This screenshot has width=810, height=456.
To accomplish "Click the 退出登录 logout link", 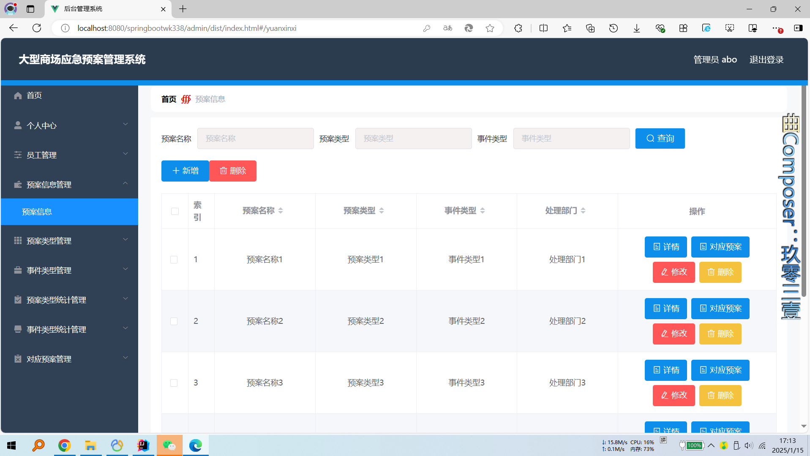I will (766, 60).
